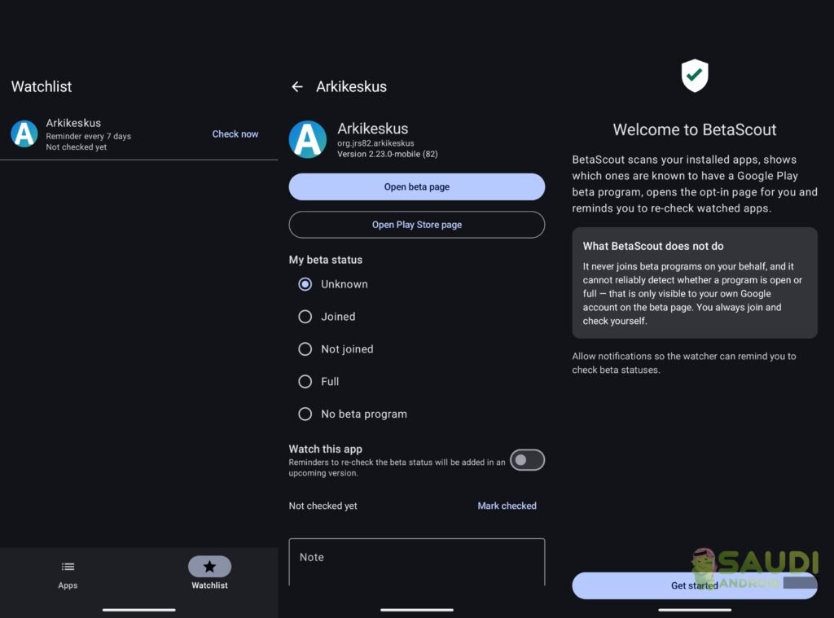
Task: Open the Apps list tab
Action: (68, 574)
